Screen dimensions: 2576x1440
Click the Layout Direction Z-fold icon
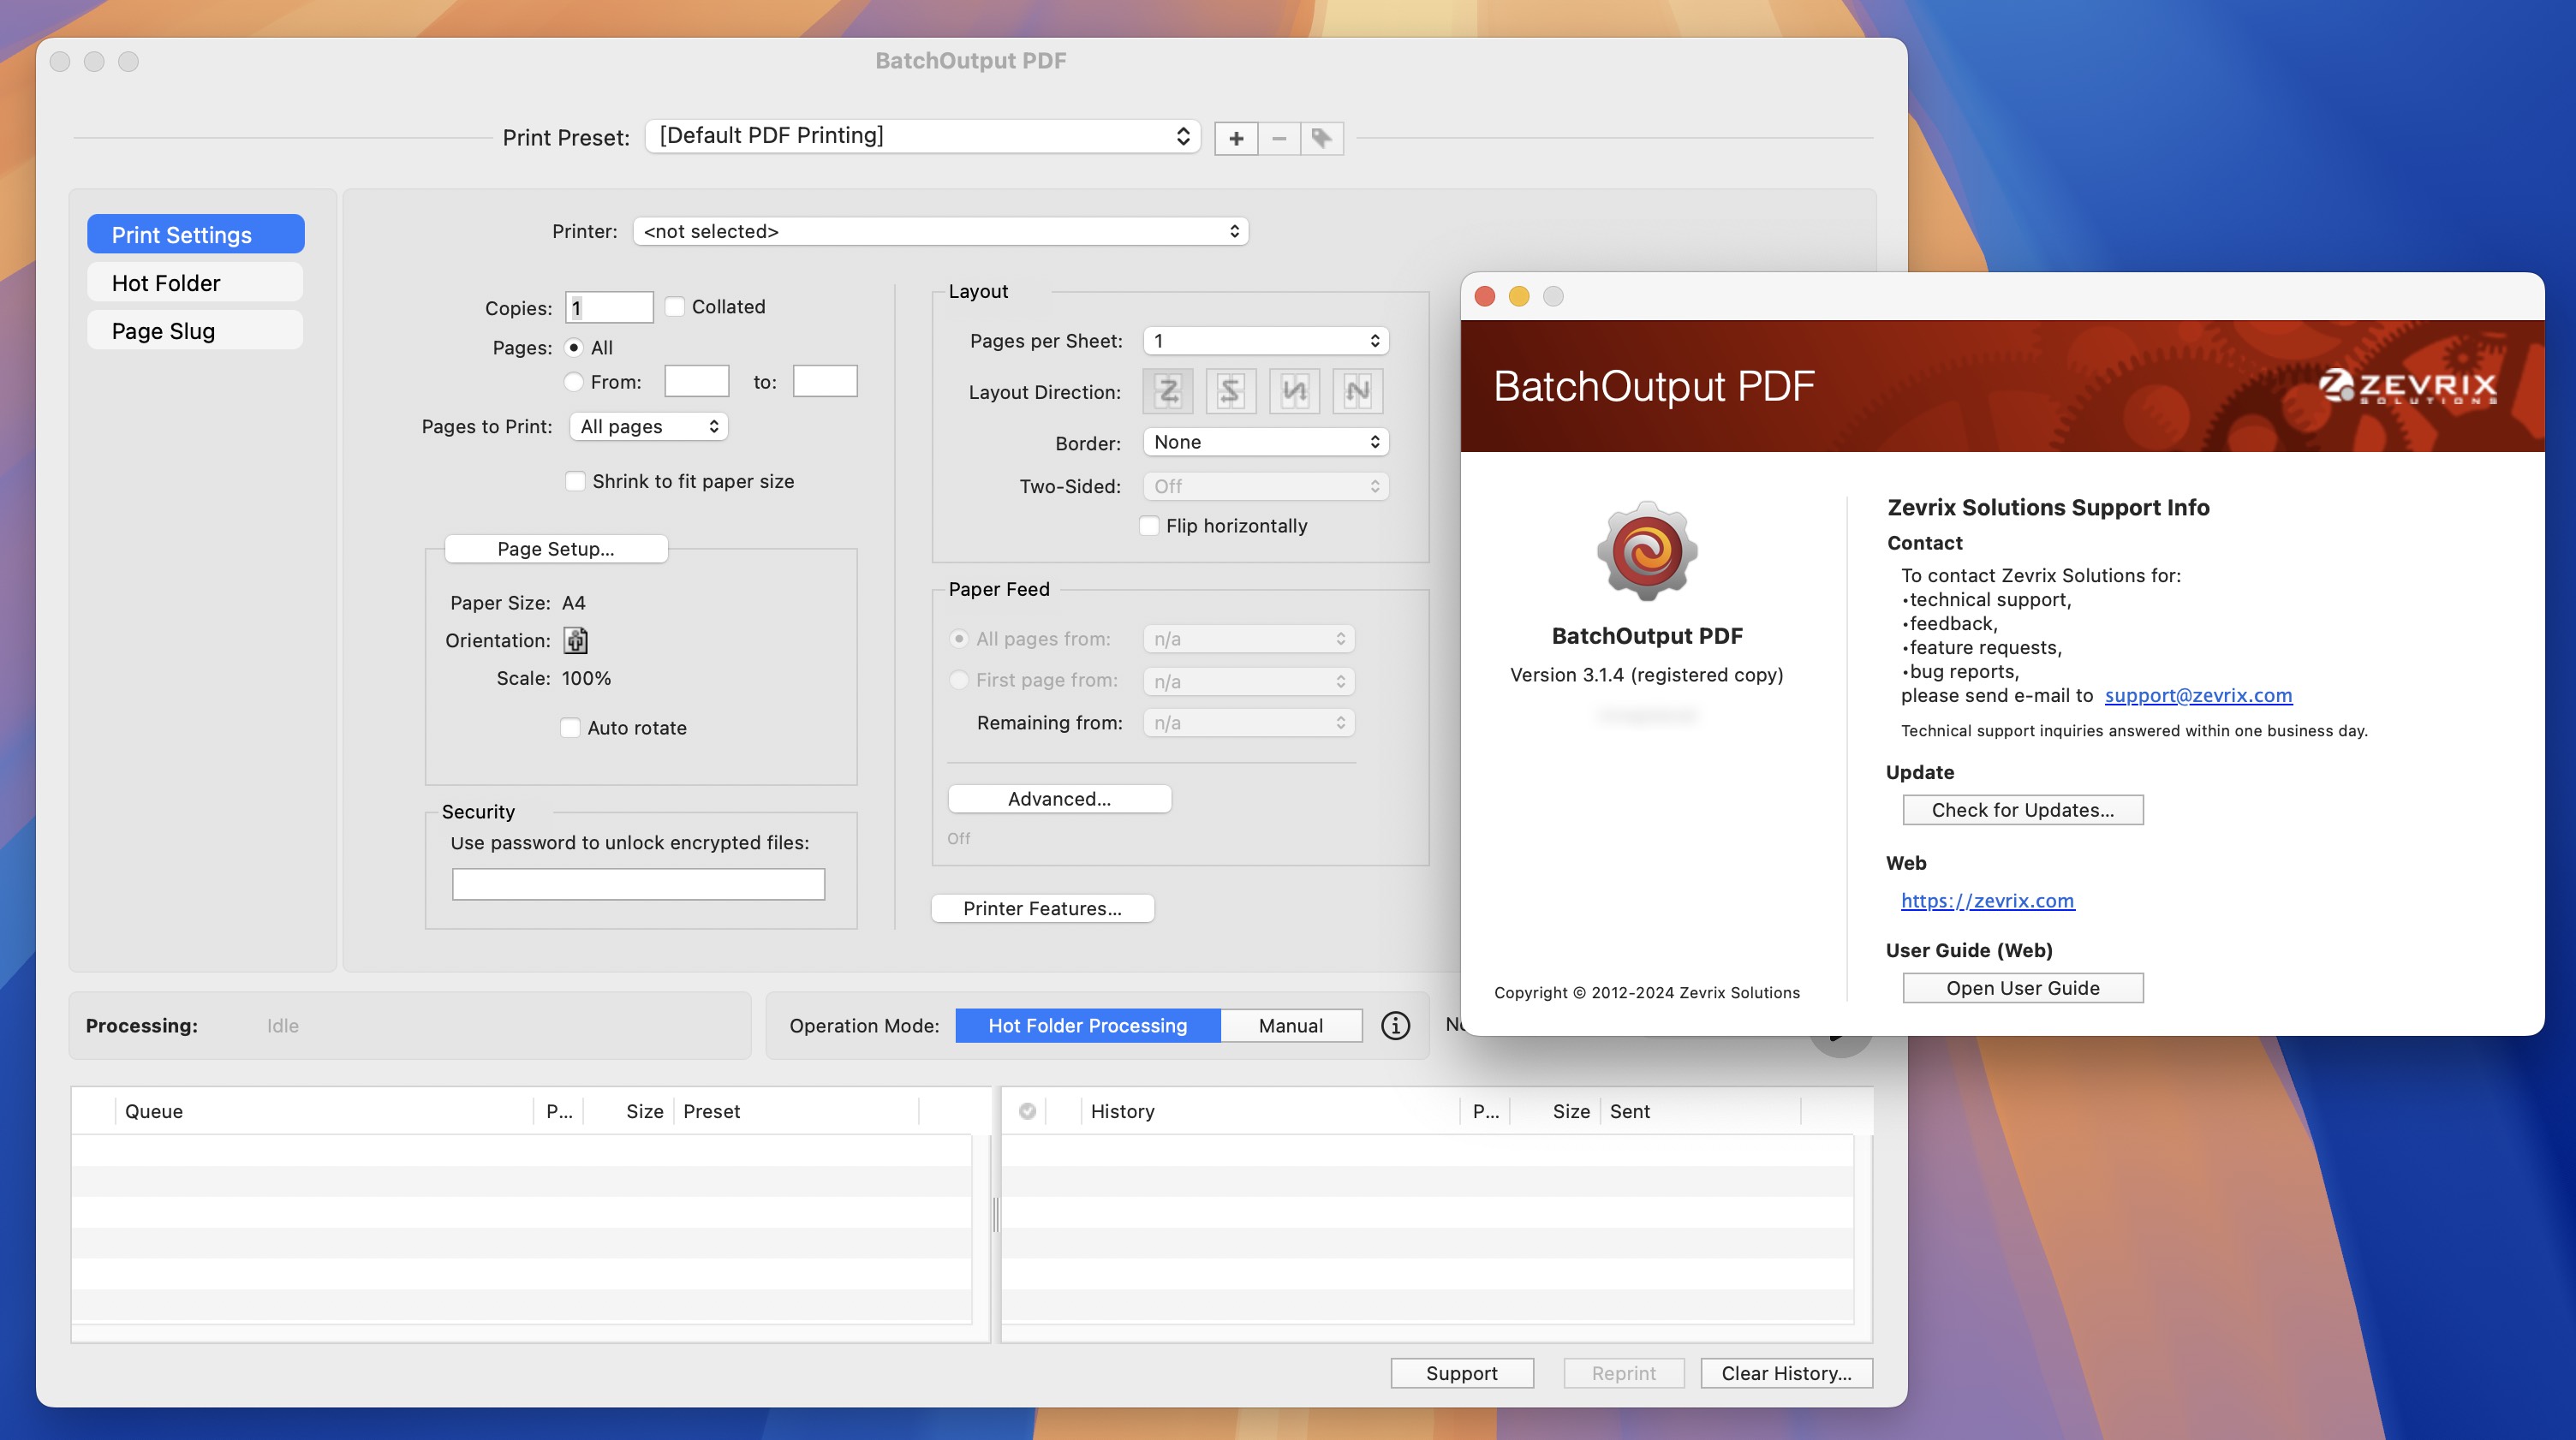(1170, 390)
